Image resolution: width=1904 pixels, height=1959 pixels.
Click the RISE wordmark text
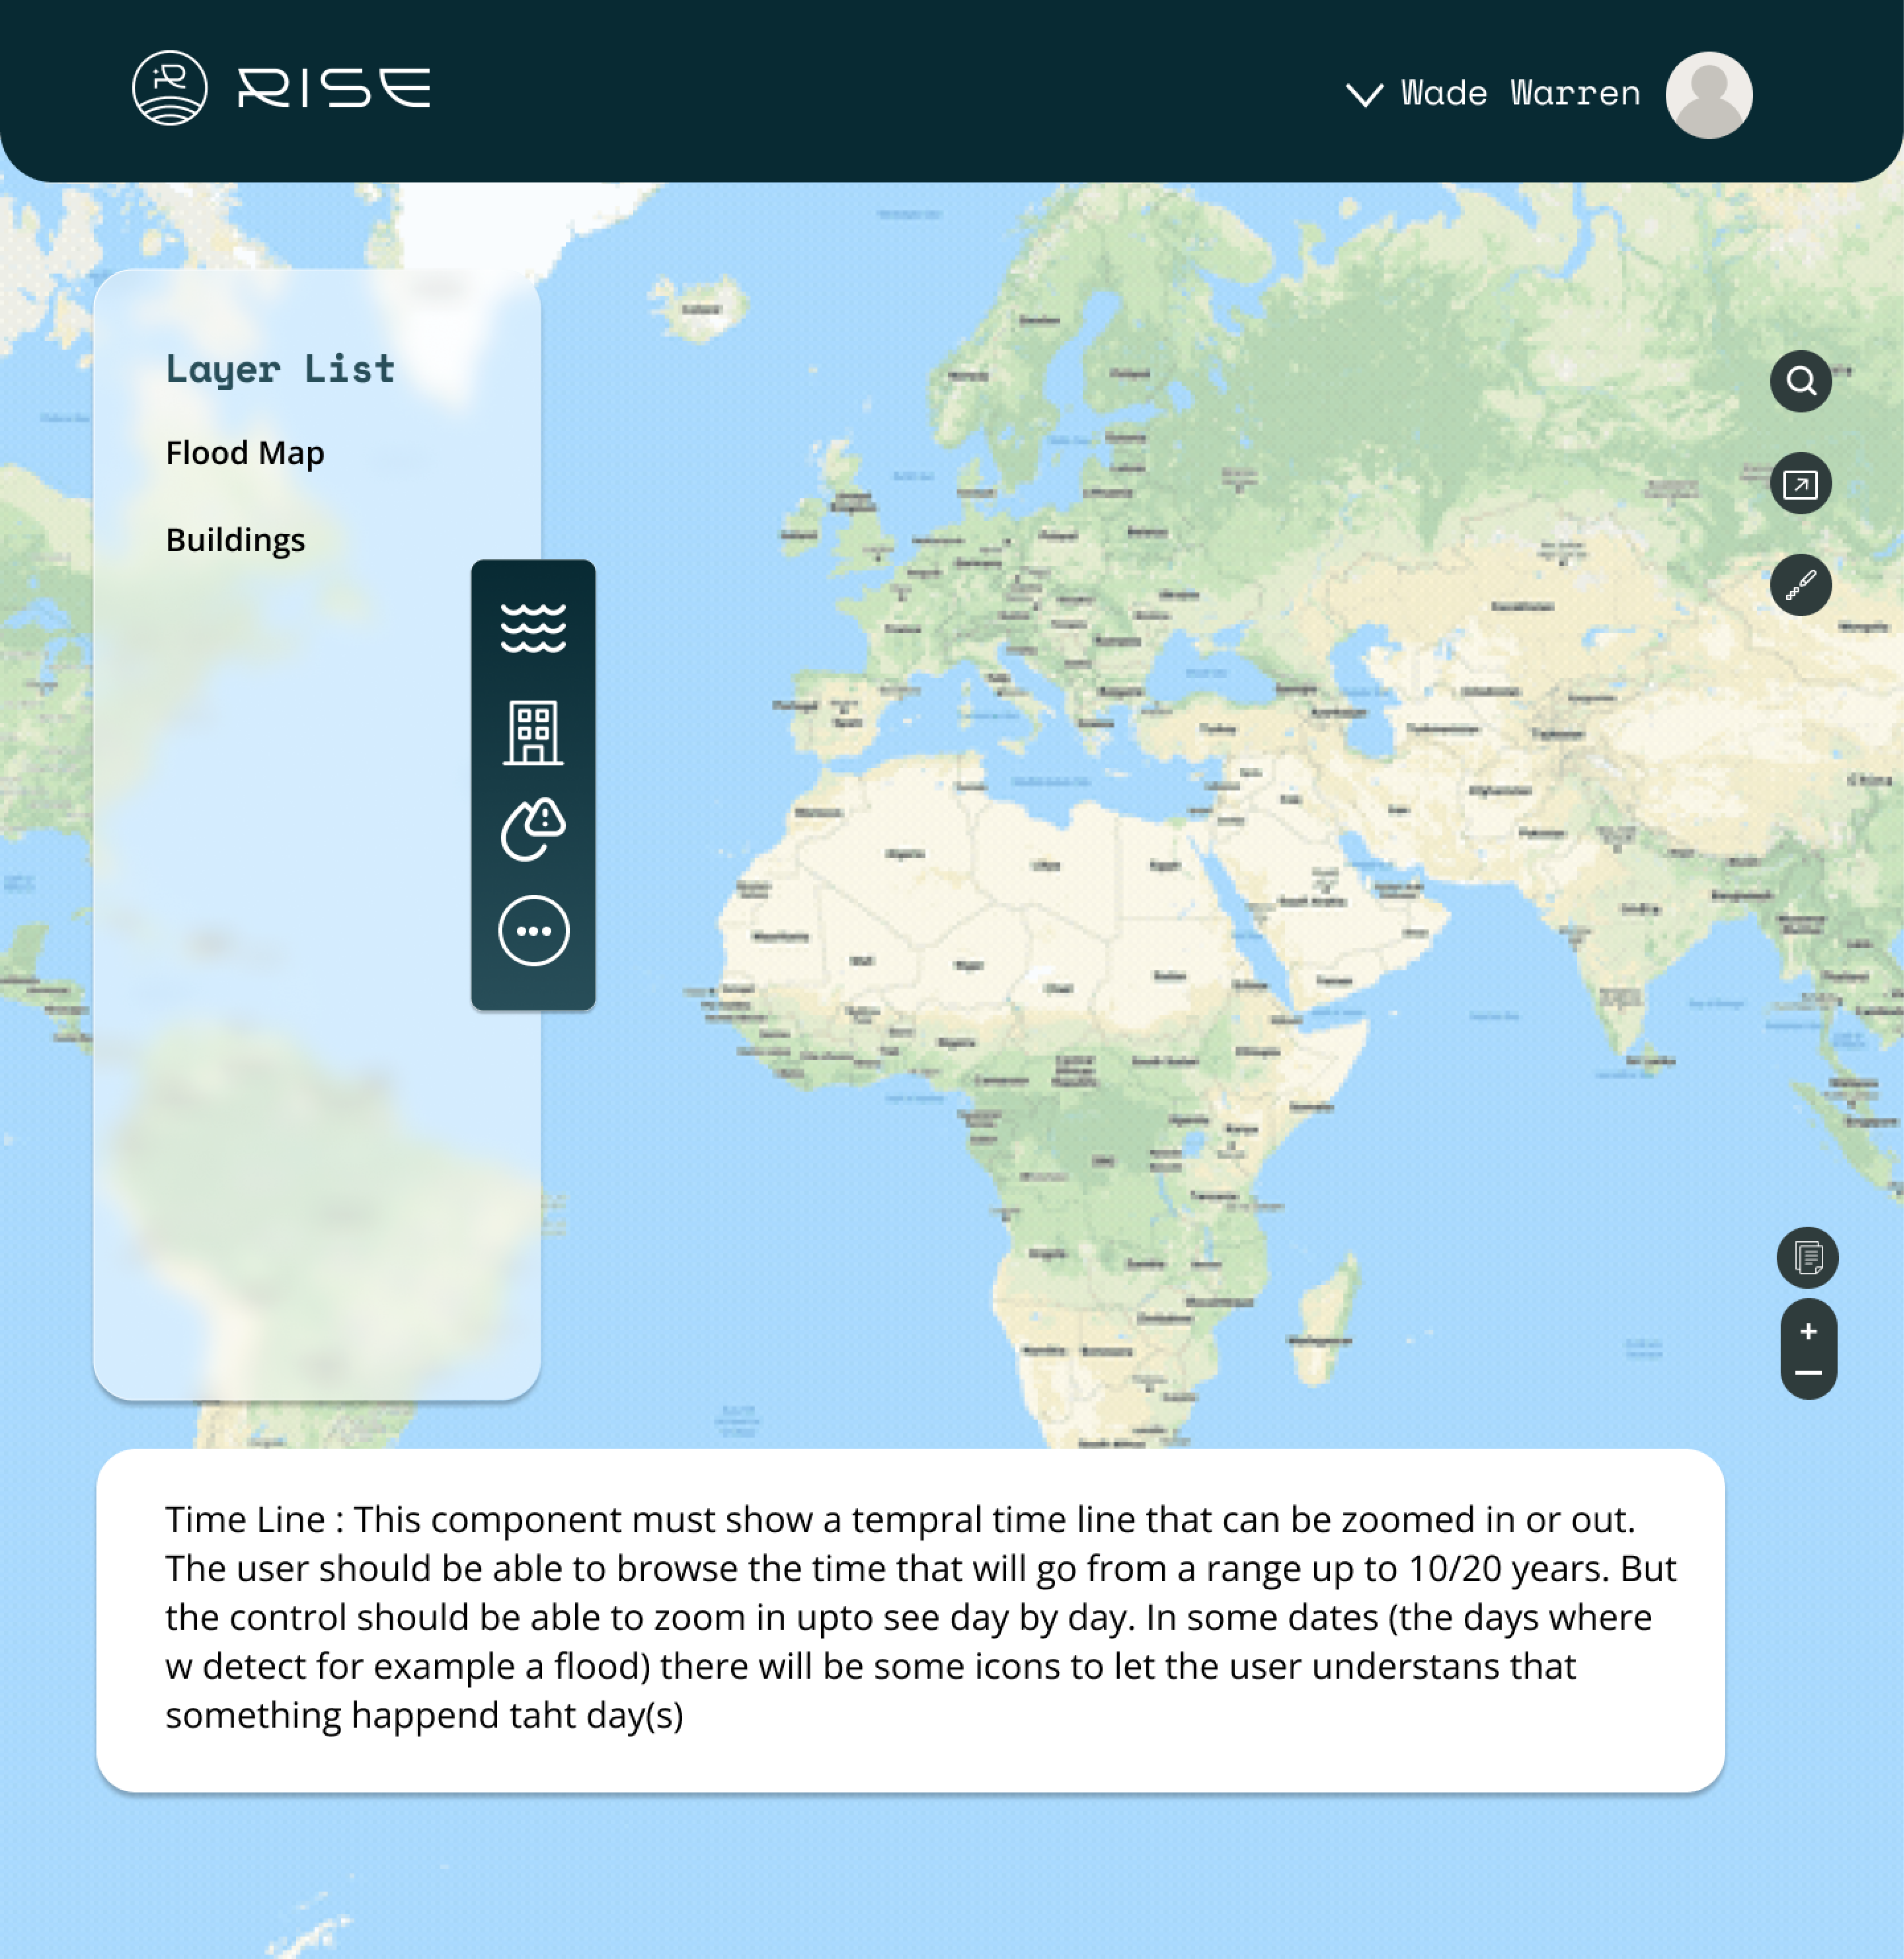click(x=334, y=88)
